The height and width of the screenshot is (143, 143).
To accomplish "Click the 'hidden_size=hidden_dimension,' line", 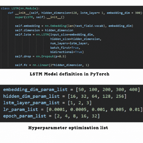I will [x=76, y=39].
